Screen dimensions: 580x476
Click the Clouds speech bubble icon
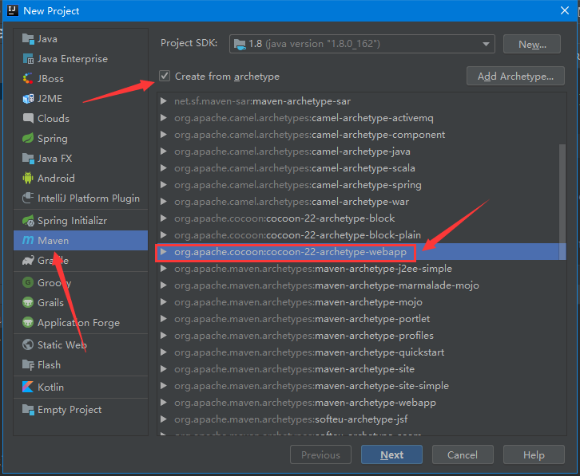point(28,119)
